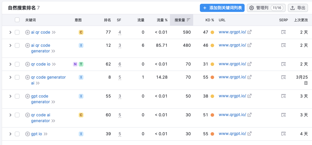Click double-arrow icon after "qr code io" keyword
The image size is (312, 145).
point(54,64)
